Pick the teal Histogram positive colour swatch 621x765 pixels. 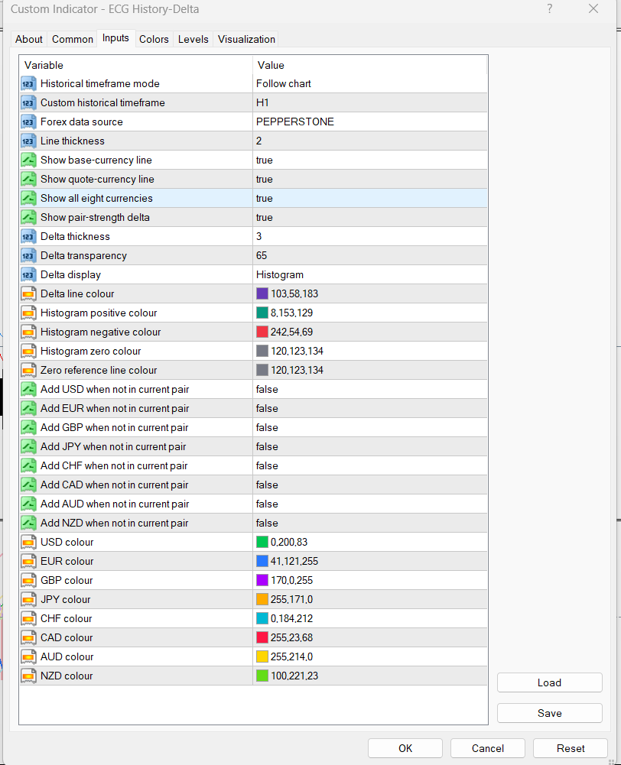[x=262, y=313]
